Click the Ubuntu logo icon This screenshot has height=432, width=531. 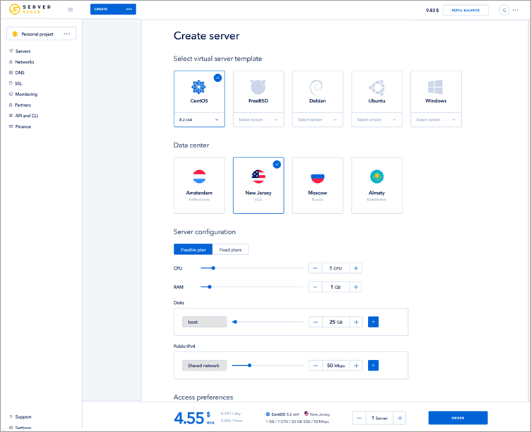coord(376,88)
